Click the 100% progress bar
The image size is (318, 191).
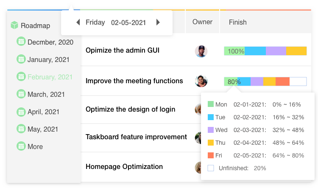(x=265, y=51)
